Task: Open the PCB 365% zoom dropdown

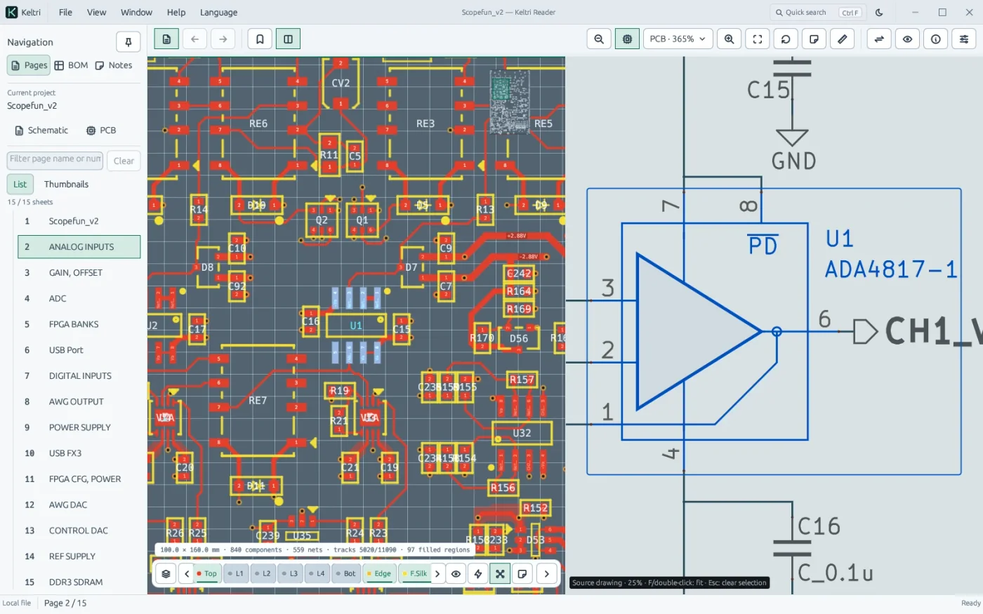Action: 678,39
